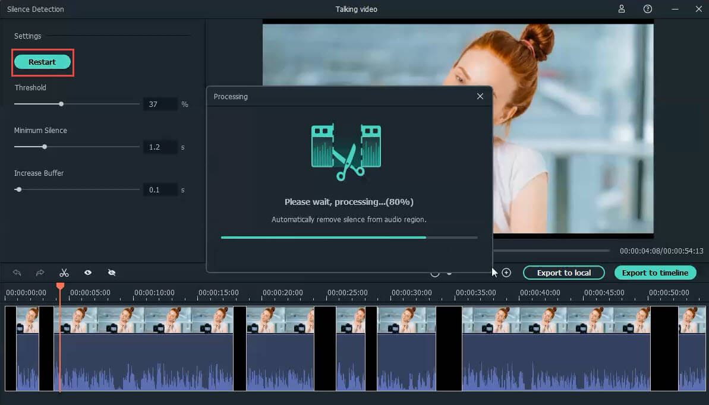Click the preview time readout 00:00:04:08/00:00:54:13

pyautogui.click(x=661, y=251)
